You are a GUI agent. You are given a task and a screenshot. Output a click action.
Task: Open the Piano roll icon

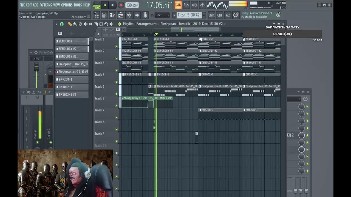point(112,15)
